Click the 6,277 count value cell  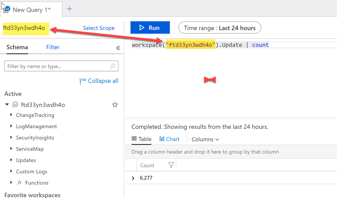coord(146,178)
